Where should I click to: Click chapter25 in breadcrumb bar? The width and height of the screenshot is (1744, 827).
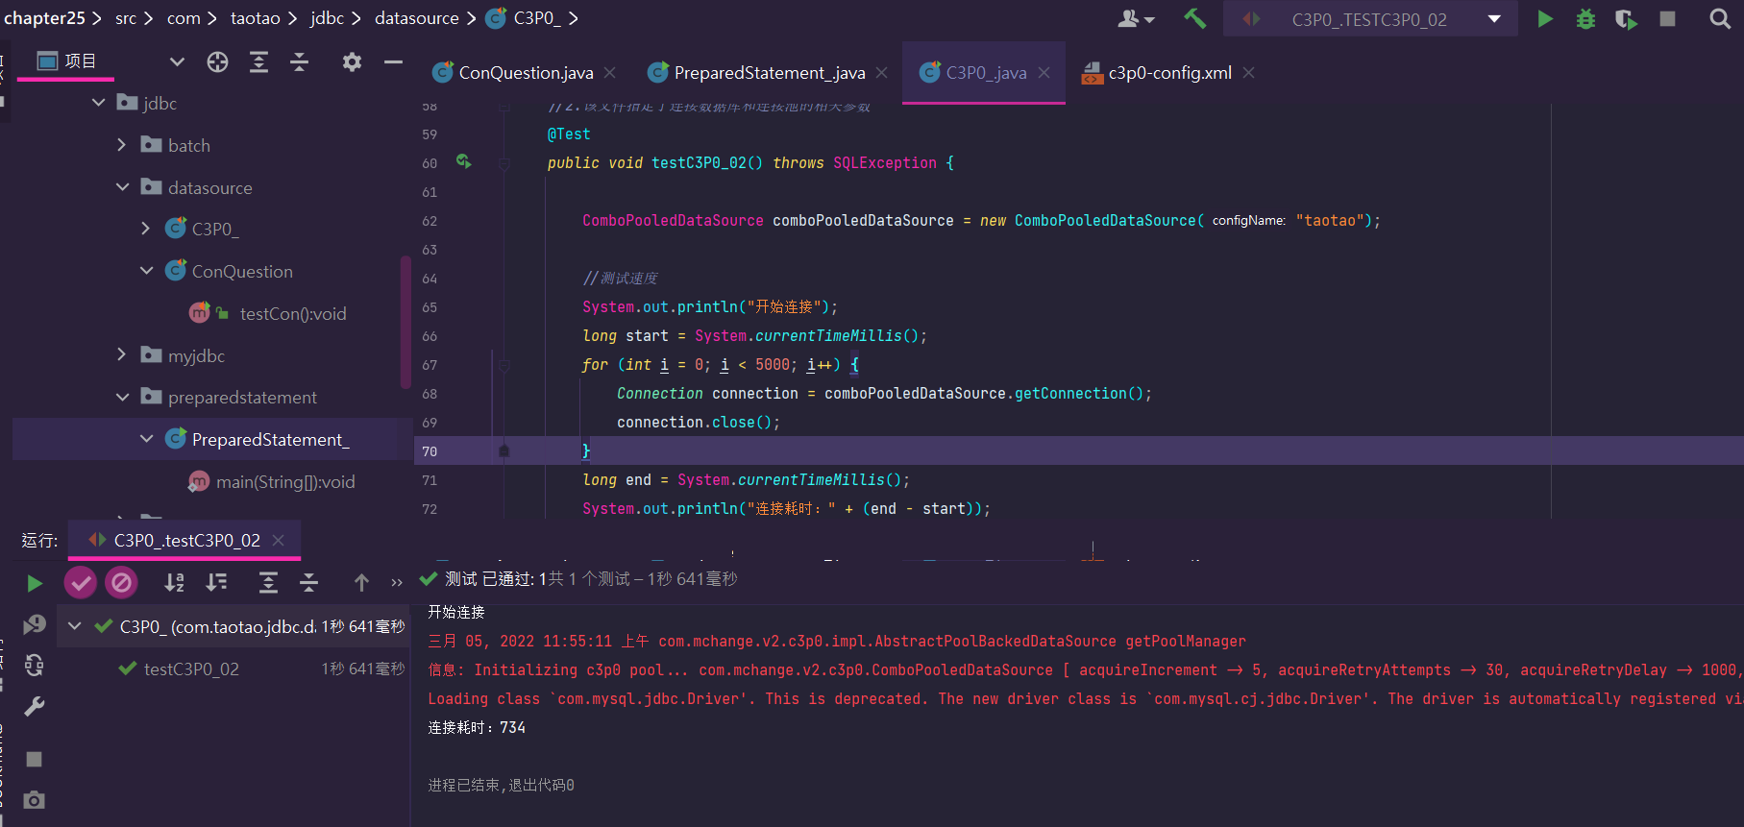pos(44,18)
